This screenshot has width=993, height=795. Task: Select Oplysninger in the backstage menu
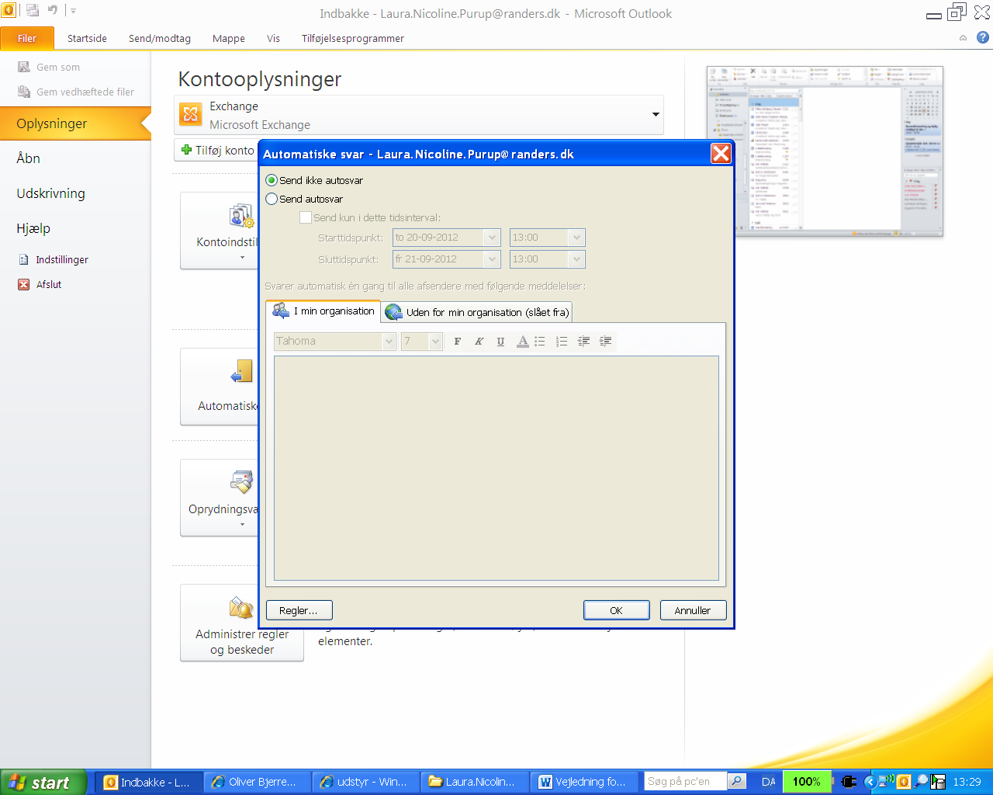pyautogui.click(x=75, y=123)
